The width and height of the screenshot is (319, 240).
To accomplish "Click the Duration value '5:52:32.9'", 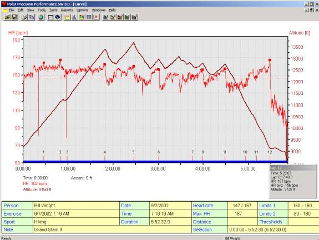I will tap(170, 222).
